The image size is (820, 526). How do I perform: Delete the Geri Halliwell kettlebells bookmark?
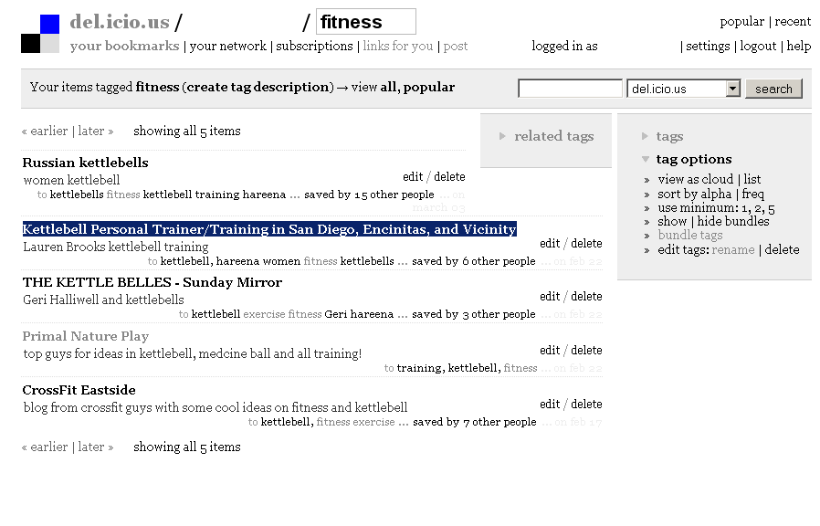pyautogui.click(x=586, y=297)
